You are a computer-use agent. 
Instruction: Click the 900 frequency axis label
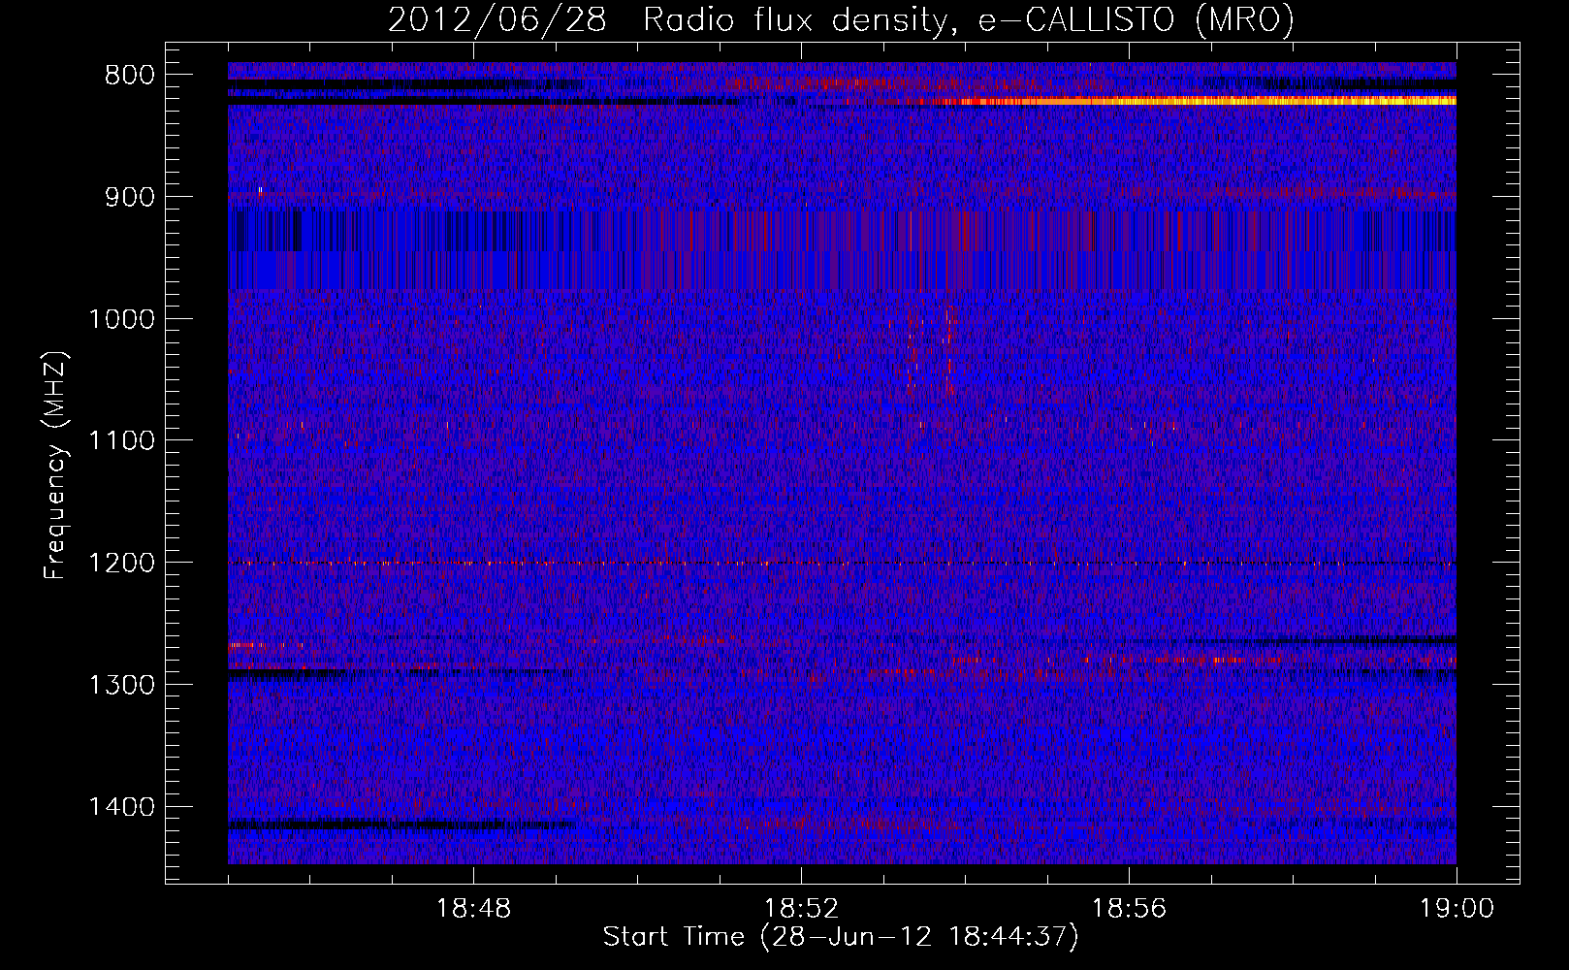coord(129,197)
